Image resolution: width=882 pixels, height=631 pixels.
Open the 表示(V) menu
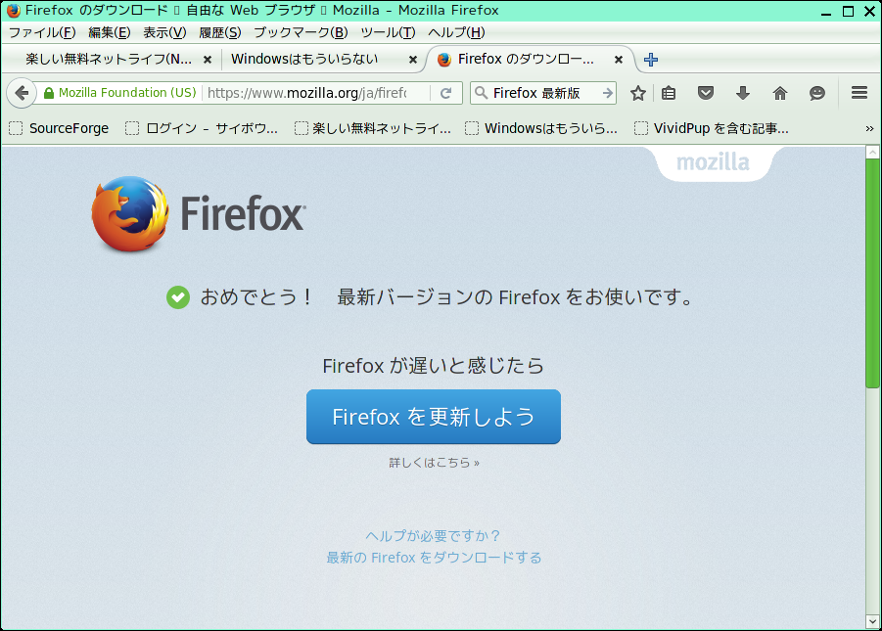164,32
